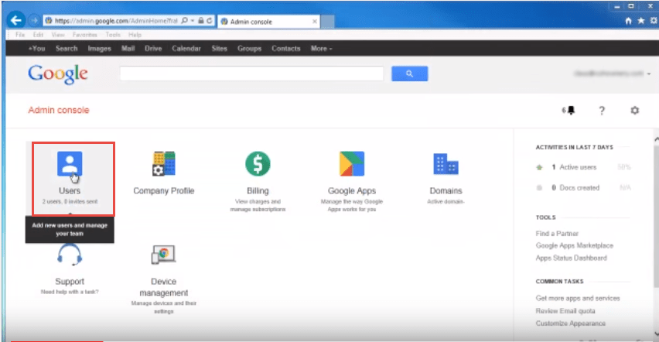Go to Search in Google bar

tap(67, 49)
